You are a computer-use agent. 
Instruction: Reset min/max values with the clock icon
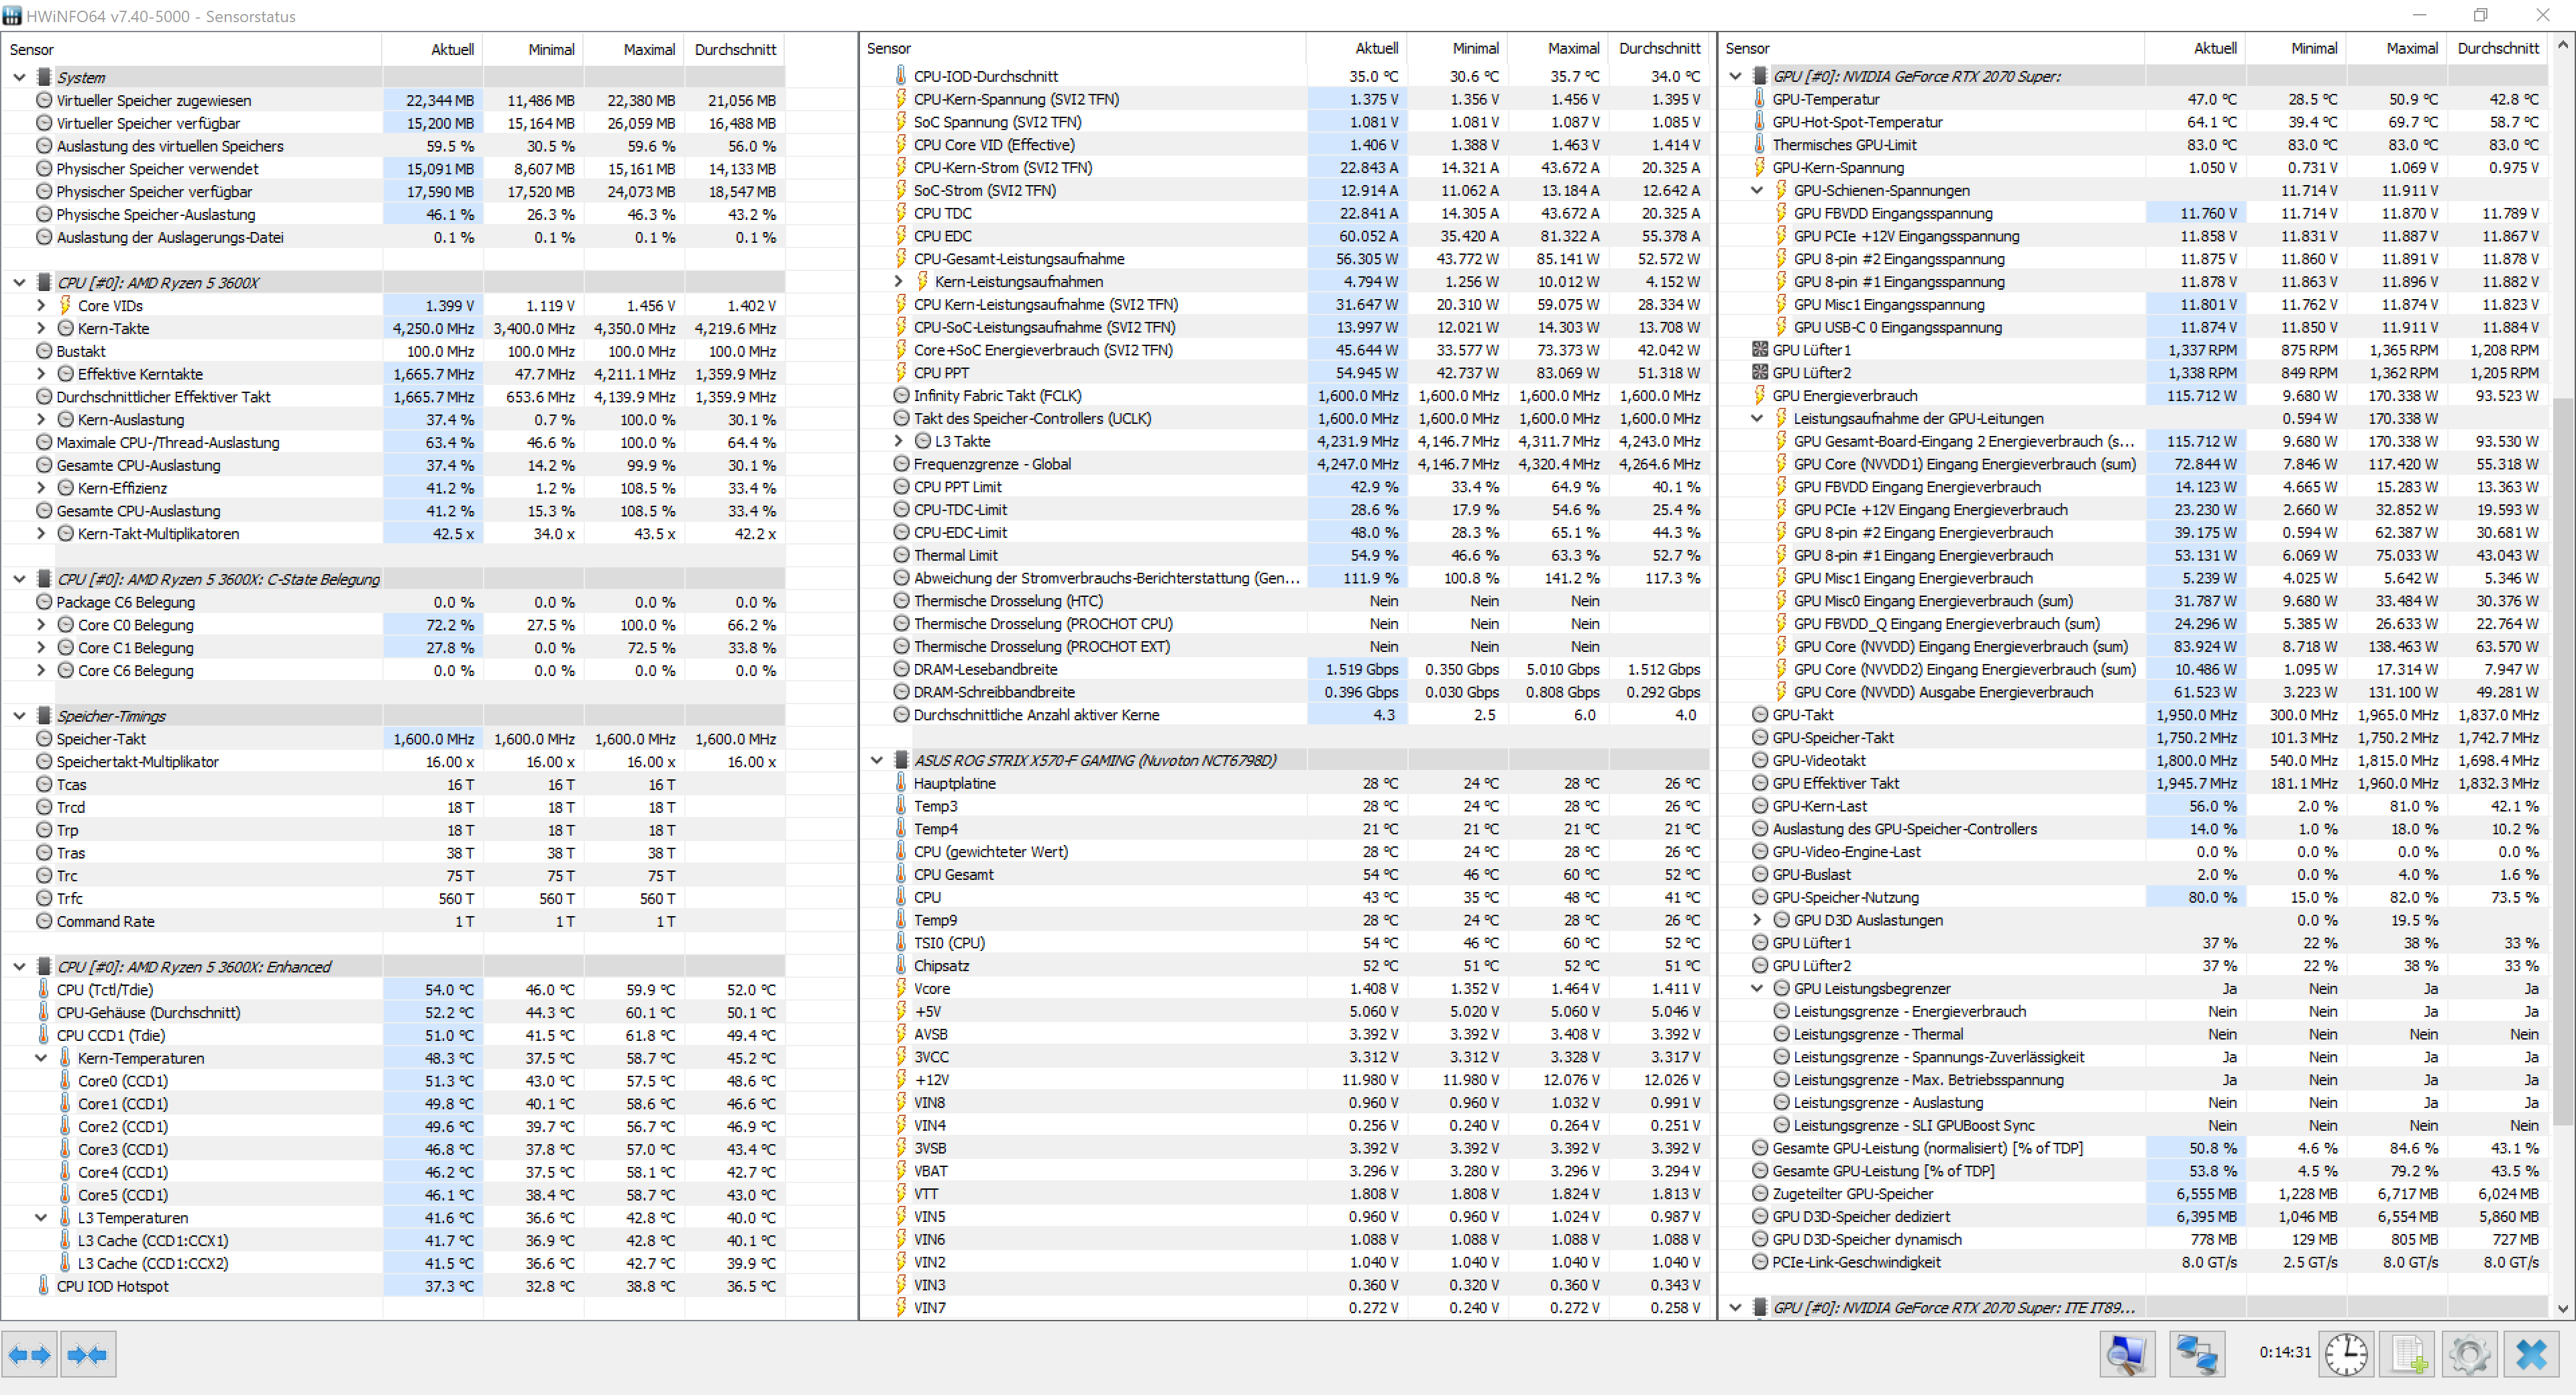click(x=2346, y=1355)
